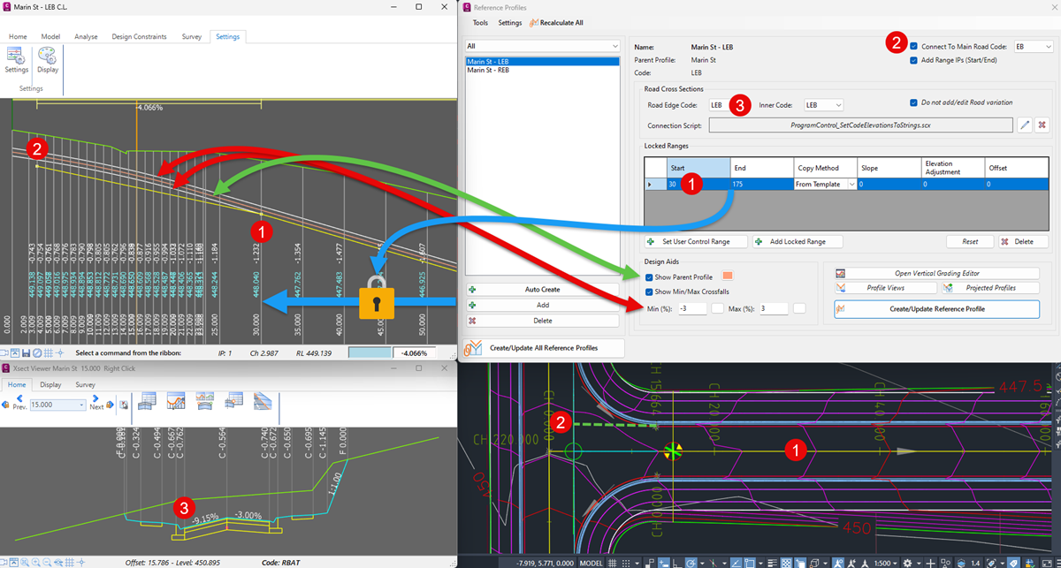Toggle grid display in AutoCAD status bar

pos(612,561)
